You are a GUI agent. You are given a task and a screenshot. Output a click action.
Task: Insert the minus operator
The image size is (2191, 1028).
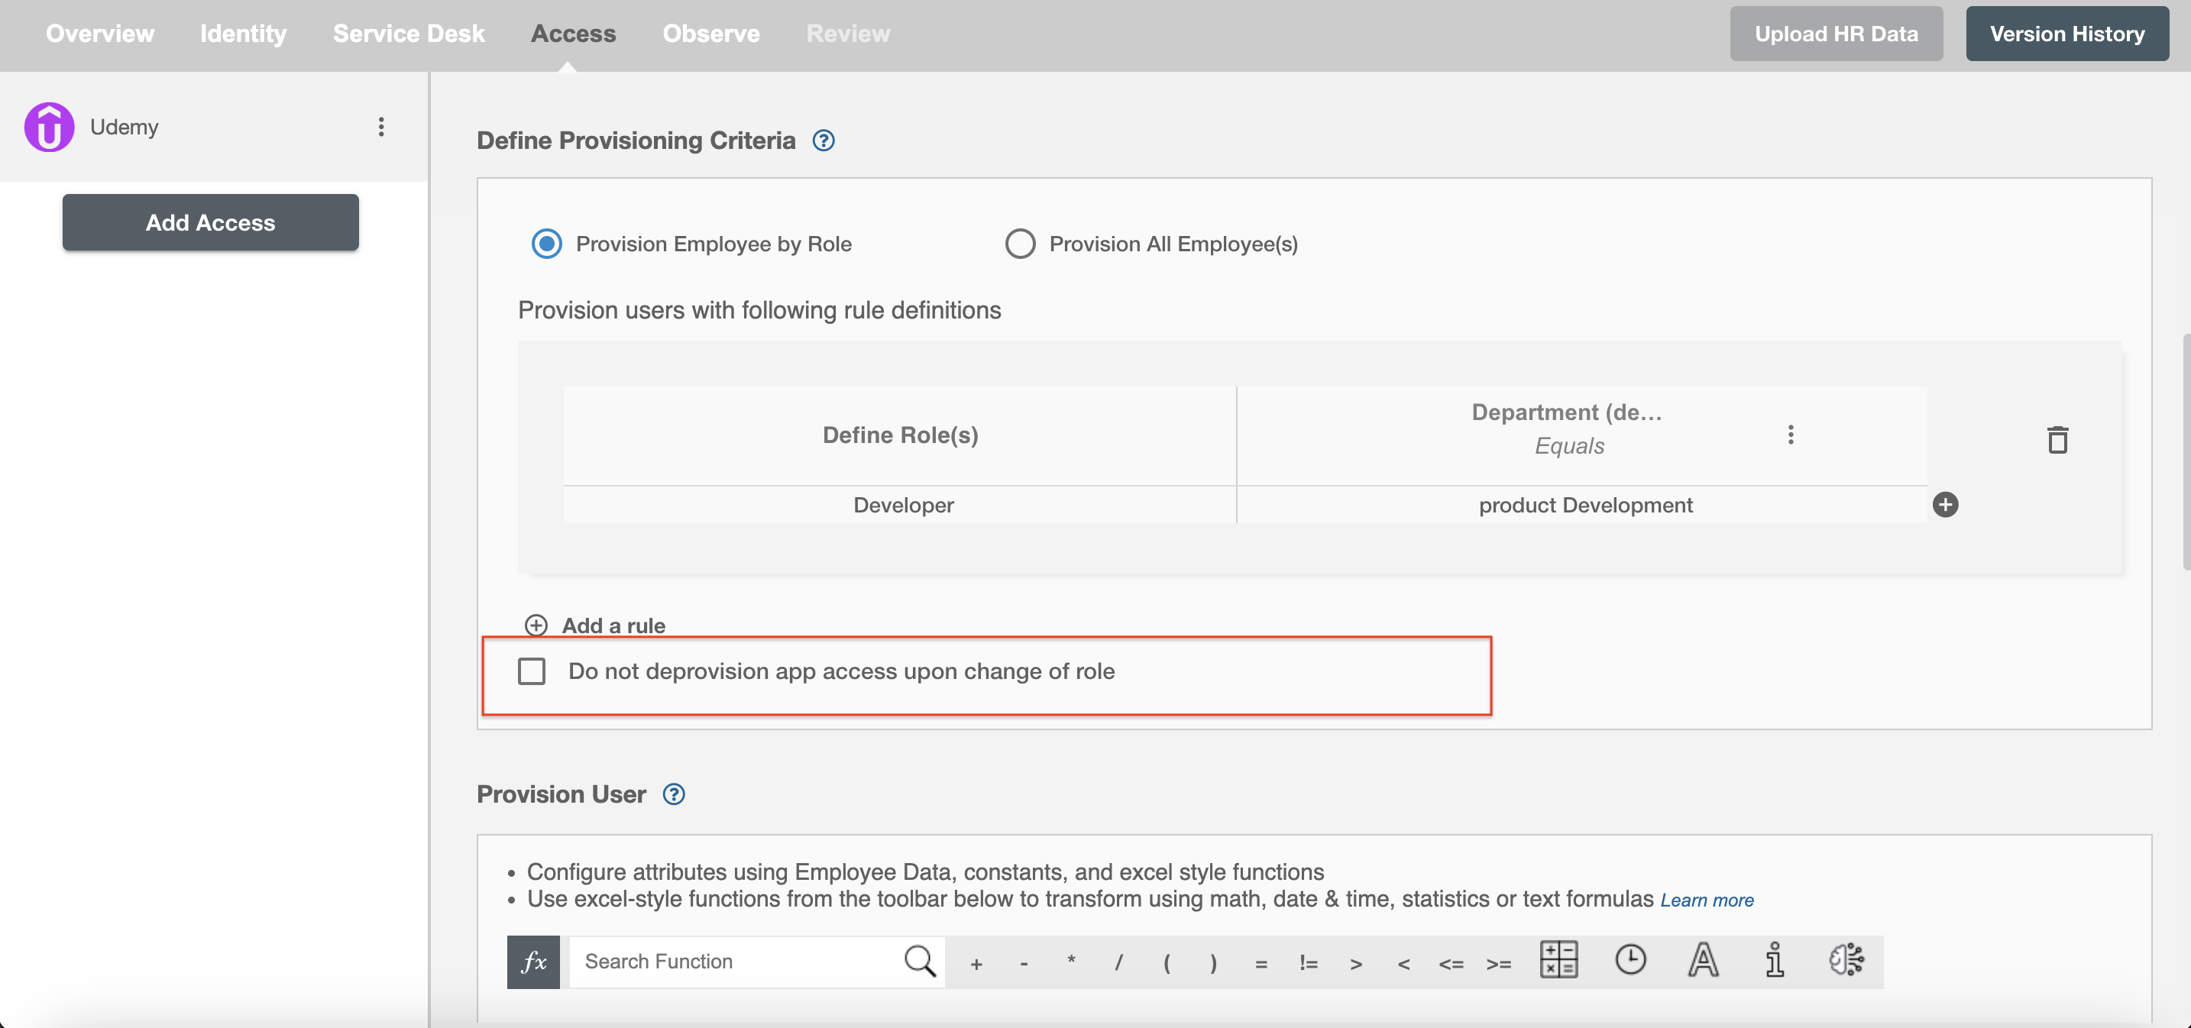pos(1024,963)
